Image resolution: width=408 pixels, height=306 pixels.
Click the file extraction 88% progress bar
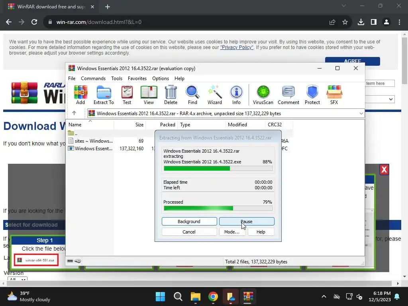218,169
